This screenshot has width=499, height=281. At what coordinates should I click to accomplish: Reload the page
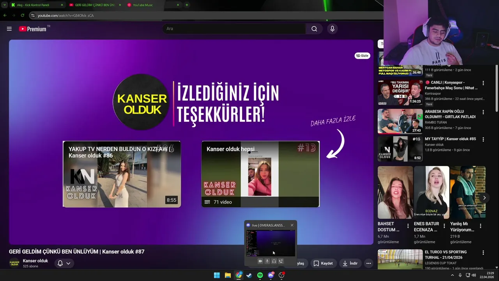[x=22, y=15]
